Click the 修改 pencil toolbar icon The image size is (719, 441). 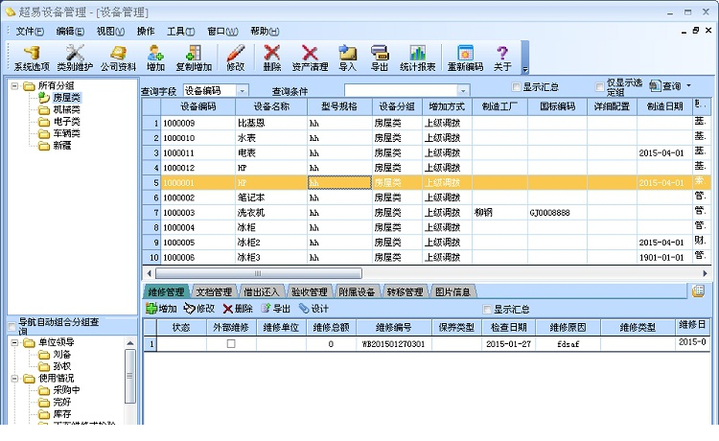tap(235, 58)
